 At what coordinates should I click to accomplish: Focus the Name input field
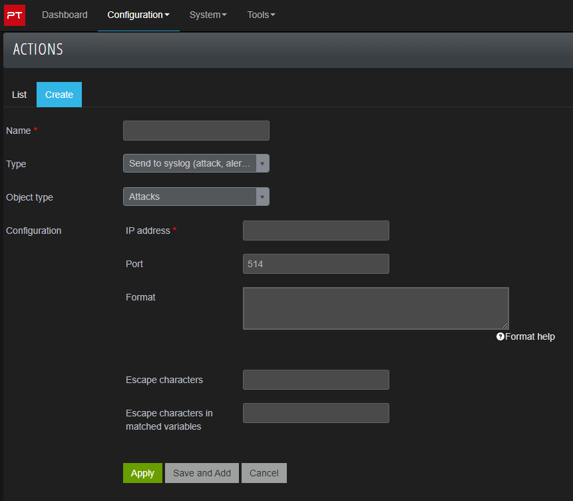(196, 131)
